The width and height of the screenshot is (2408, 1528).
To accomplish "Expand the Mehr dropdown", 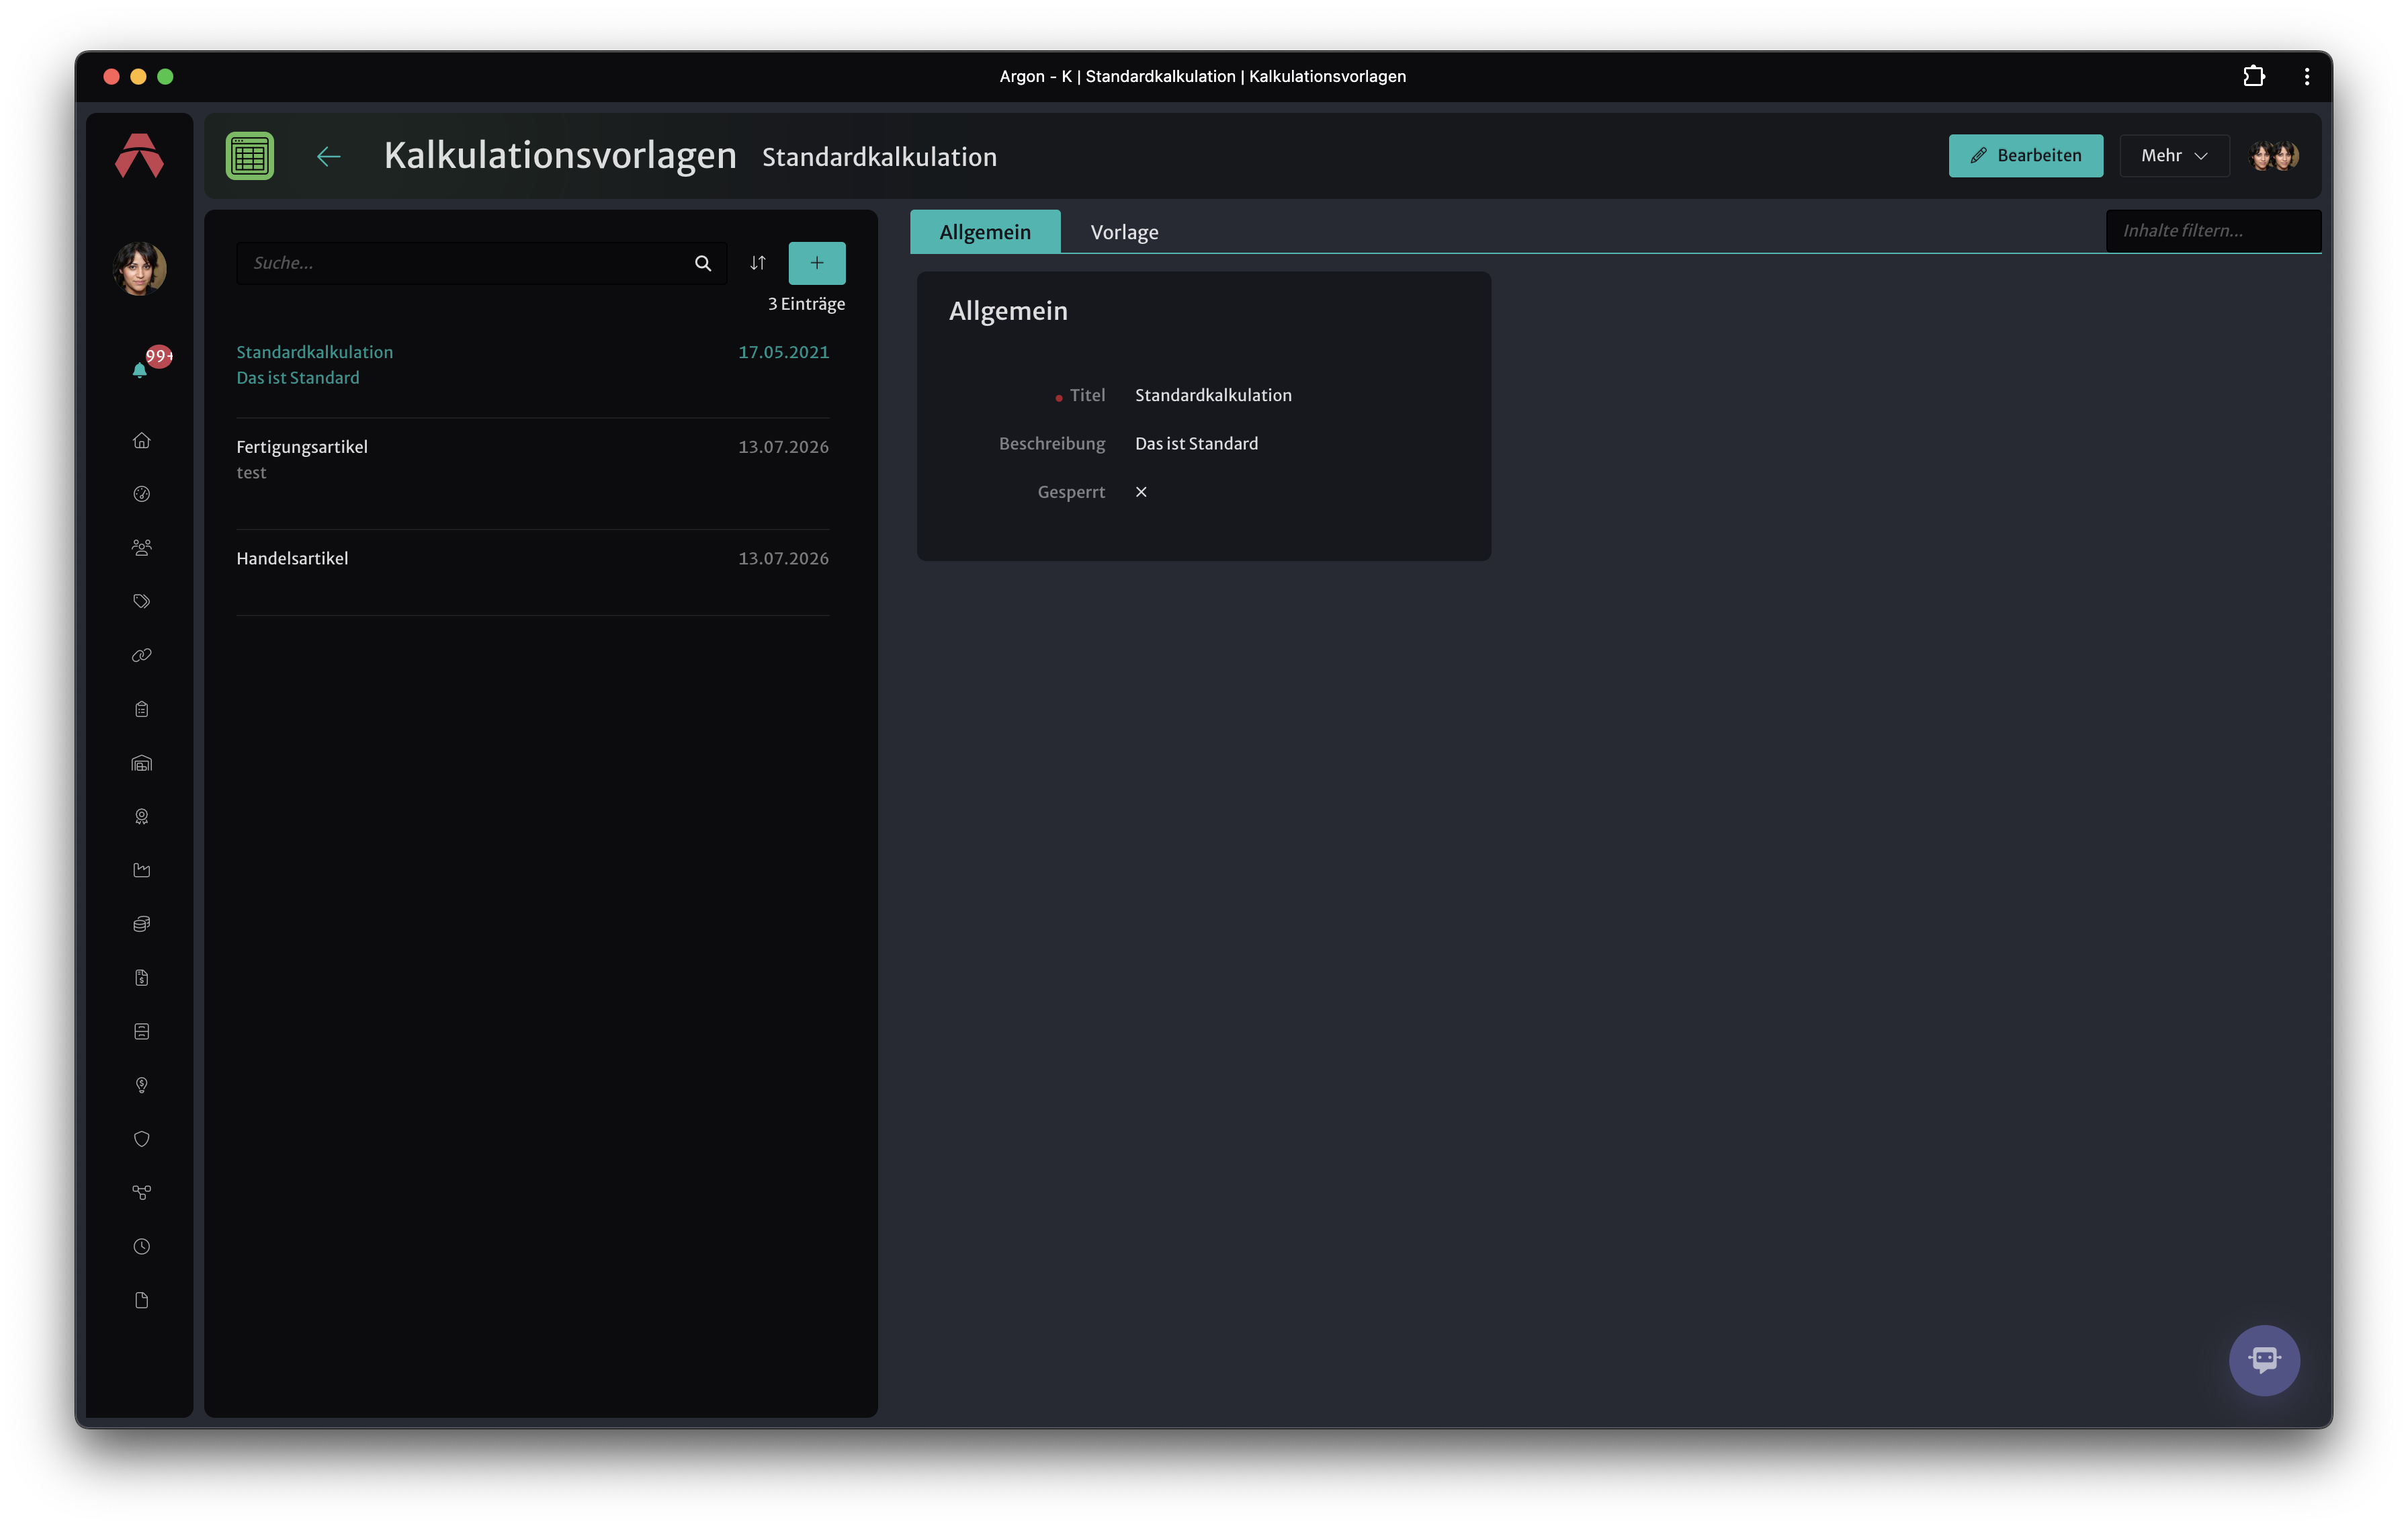I will click(x=2174, y=156).
